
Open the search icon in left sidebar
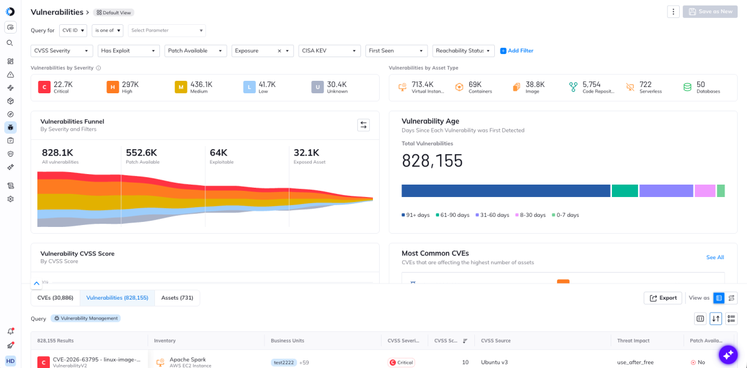tap(10, 43)
